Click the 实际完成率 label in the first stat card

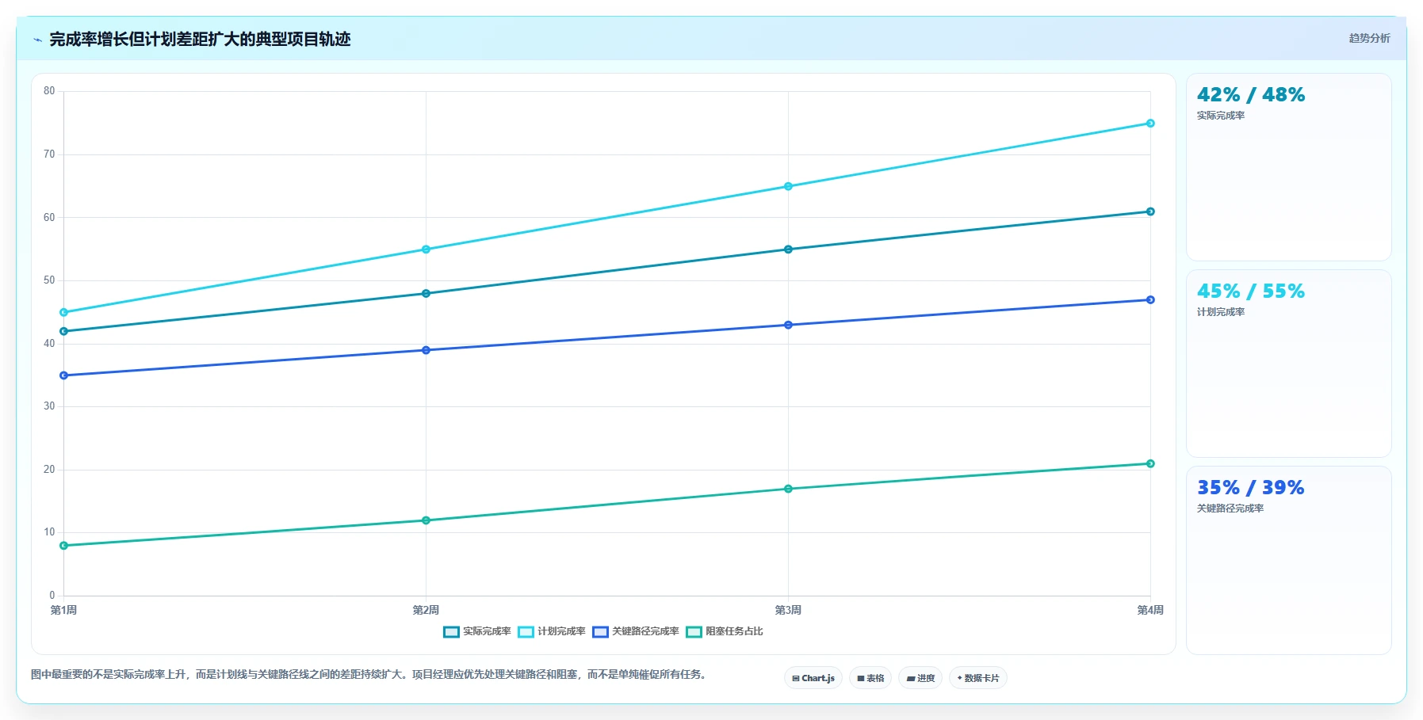(1221, 116)
